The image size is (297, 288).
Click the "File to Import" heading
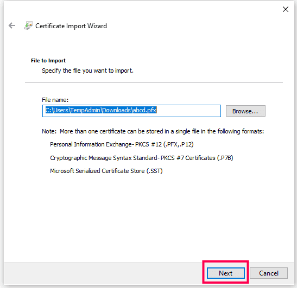(48, 61)
